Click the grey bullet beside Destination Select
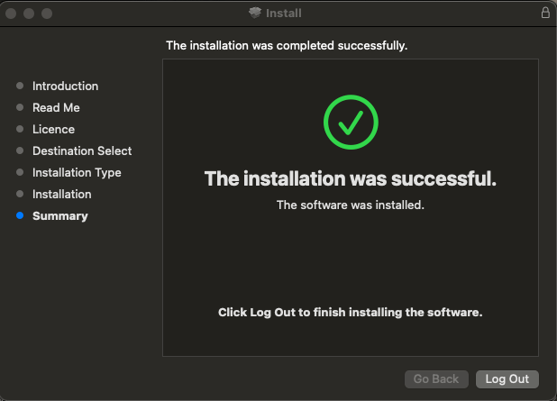This screenshot has height=401, width=557. click(20, 151)
